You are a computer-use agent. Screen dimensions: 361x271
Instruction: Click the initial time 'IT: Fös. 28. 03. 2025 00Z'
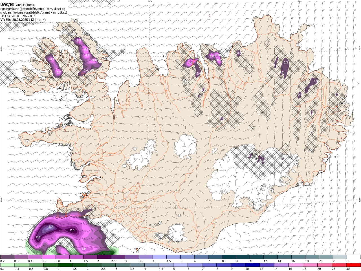(18, 16)
